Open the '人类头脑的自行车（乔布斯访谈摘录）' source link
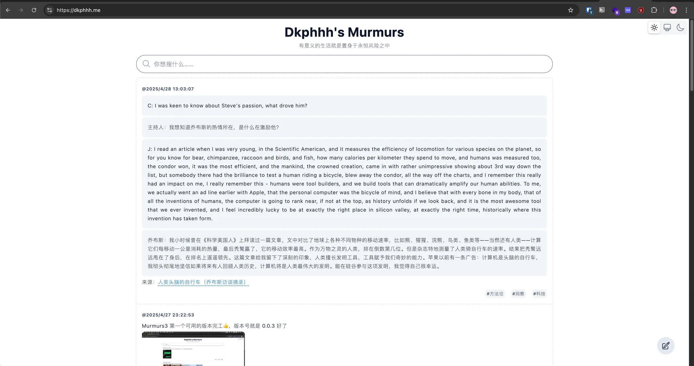Screen dimensions: 694x366 pos(203,282)
